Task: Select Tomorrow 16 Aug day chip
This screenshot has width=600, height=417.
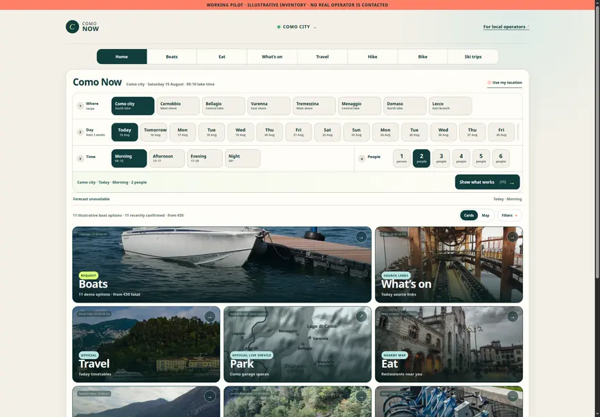Action: (x=154, y=132)
